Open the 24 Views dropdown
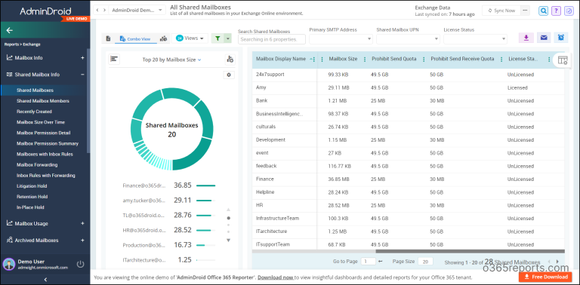 190,38
